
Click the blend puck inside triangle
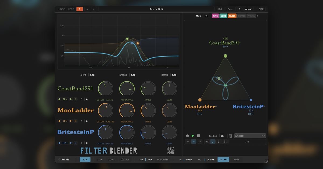[x=219, y=78]
